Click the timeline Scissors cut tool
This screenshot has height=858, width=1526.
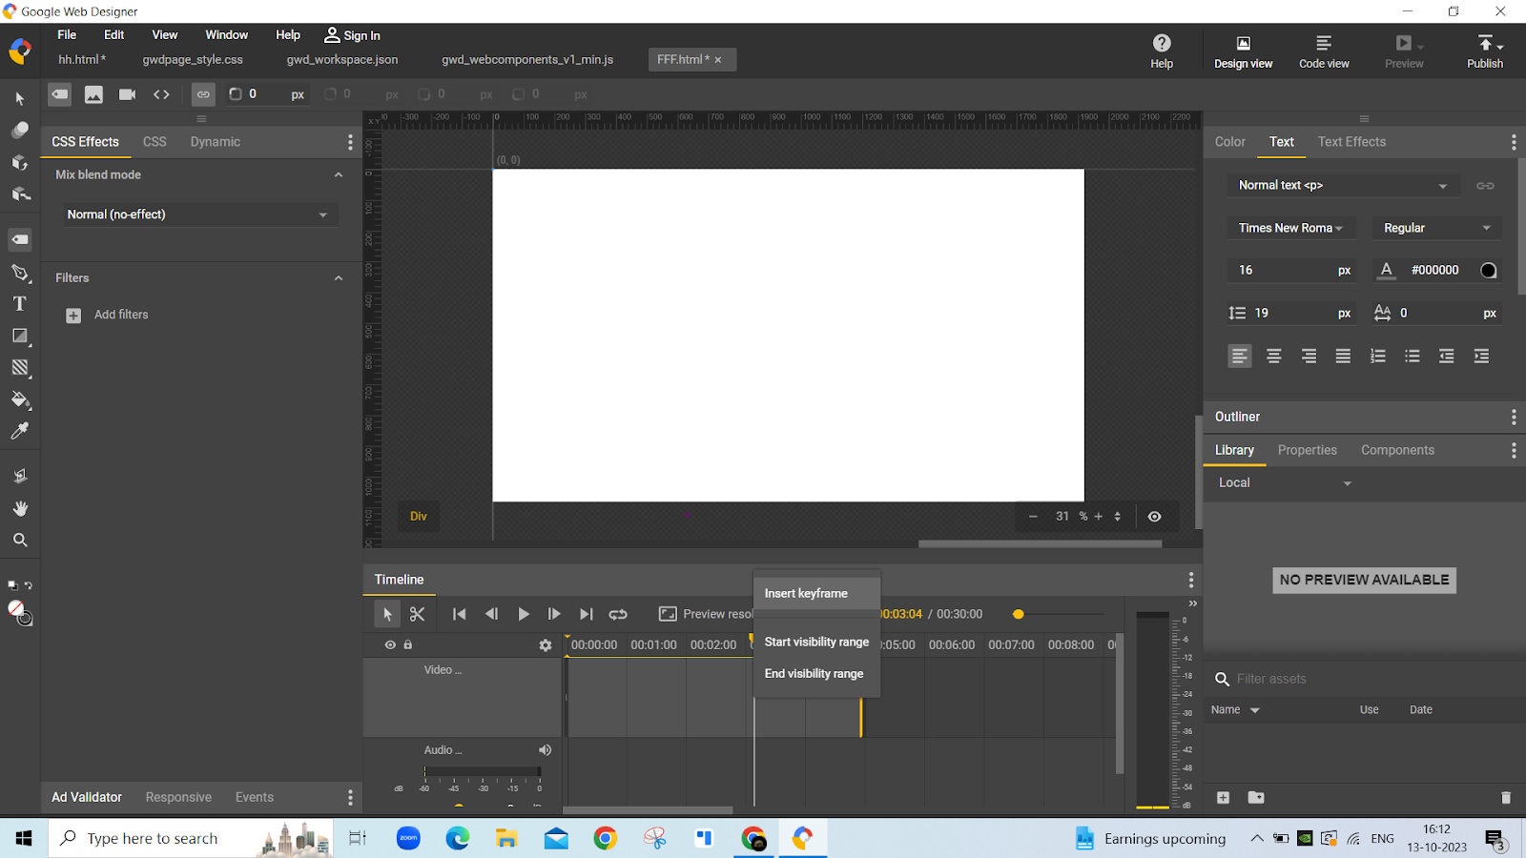[x=417, y=615]
